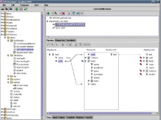This screenshot has width=161, height=120.
Task: Open the dropdown arrow next to green Insert icon
Action: (x=52, y=13)
